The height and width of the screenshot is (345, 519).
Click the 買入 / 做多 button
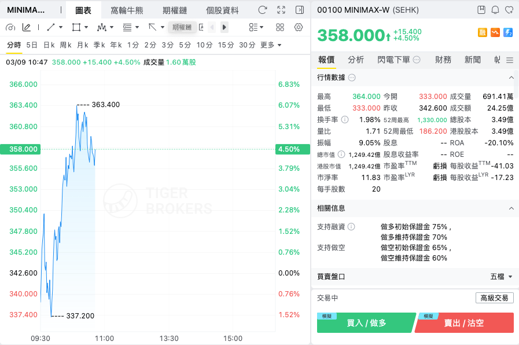(x=366, y=323)
